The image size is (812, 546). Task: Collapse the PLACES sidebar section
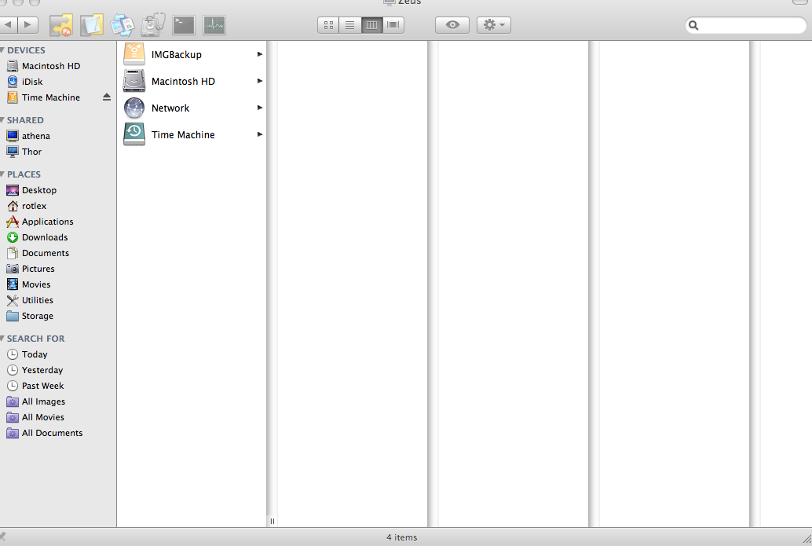click(x=2, y=174)
